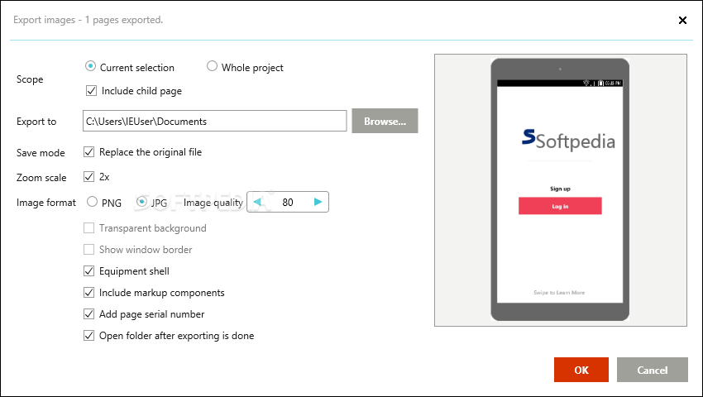Toggle Include markup components checkbox
The height and width of the screenshot is (397, 703).
pyautogui.click(x=88, y=293)
